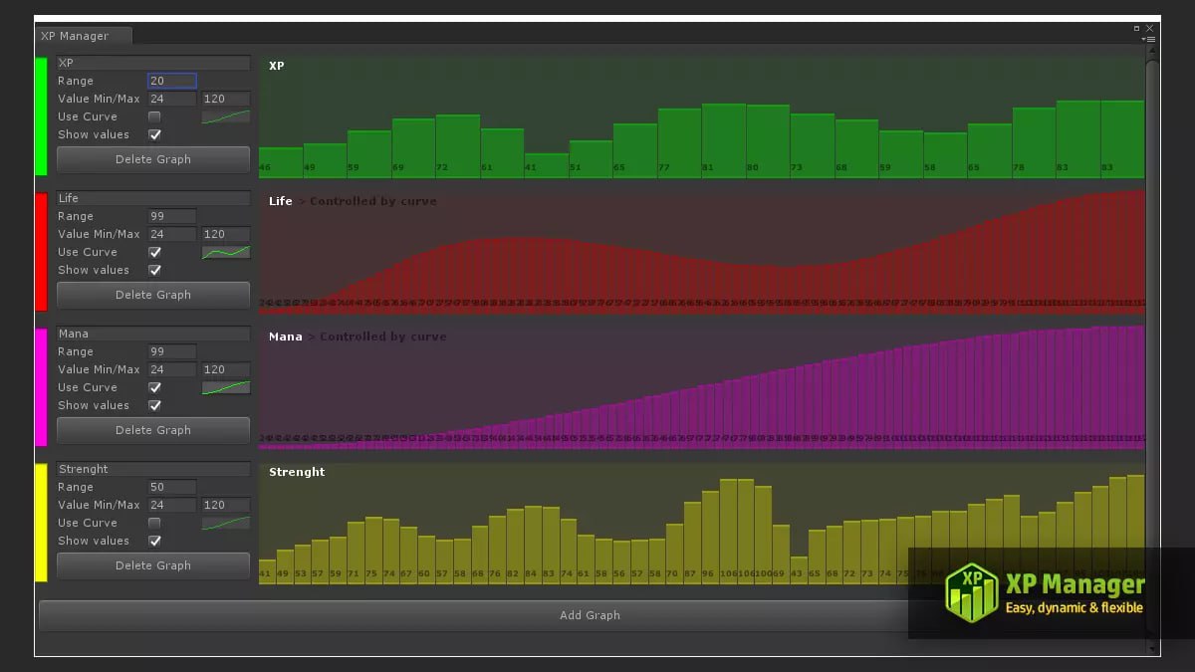Open the Strenght curve preview thumbnail
This screenshot has width=1195, height=672.
tap(226, 523)
